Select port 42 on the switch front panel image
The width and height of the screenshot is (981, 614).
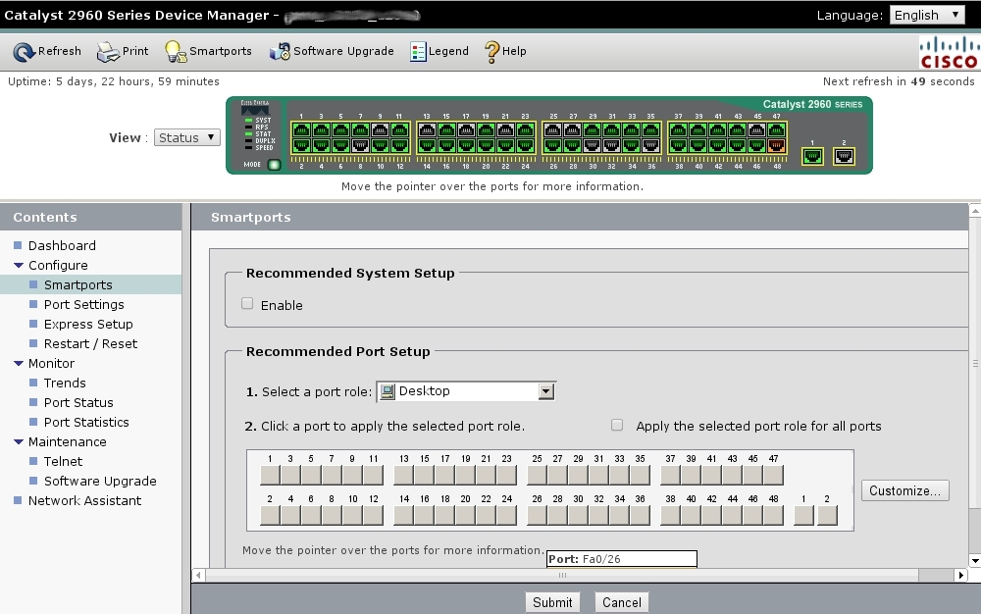pyautogui.click(x=718, y=146)
